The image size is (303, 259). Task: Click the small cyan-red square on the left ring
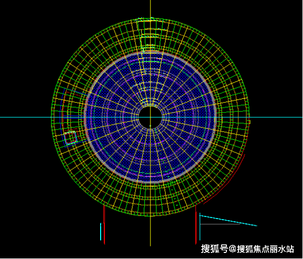click(x=71, y=138)
